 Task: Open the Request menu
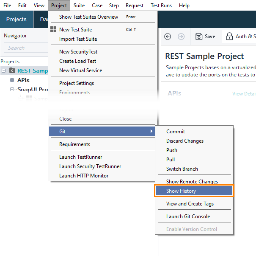point(135,6)
